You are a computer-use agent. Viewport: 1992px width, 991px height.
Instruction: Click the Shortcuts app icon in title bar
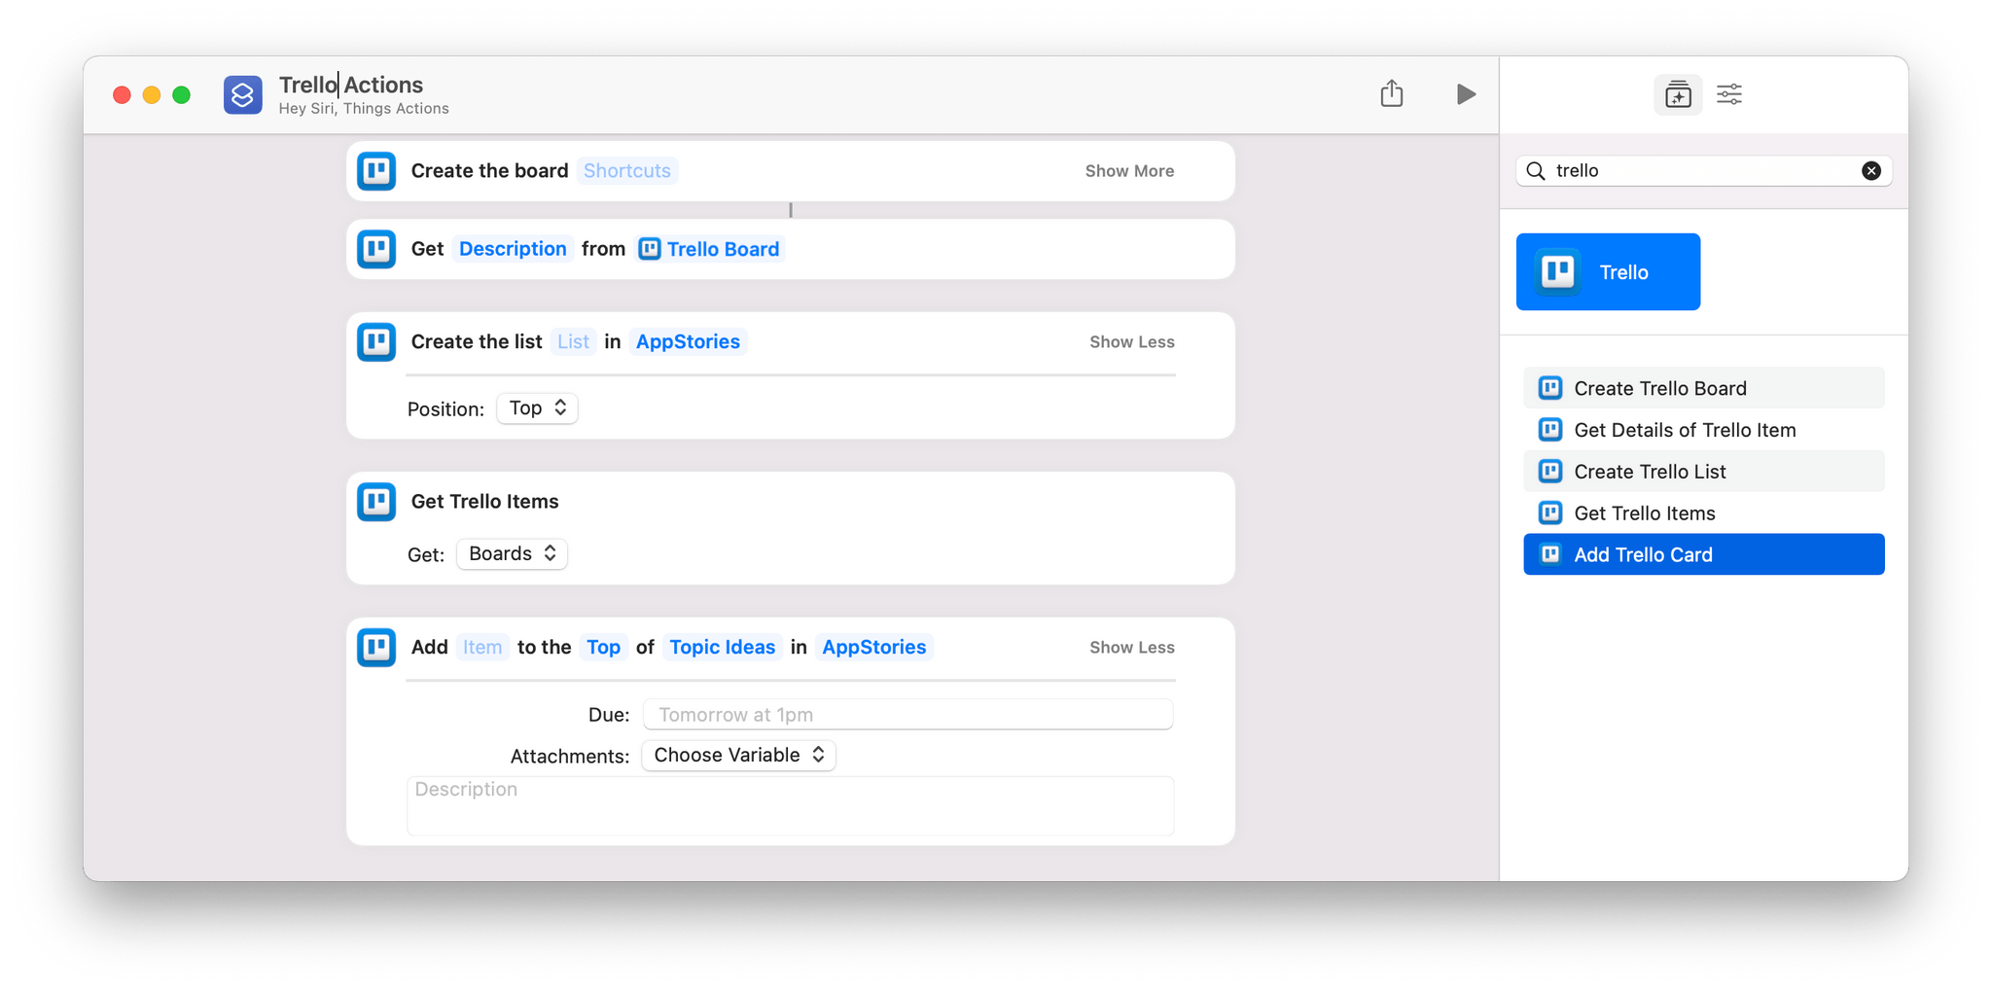pos(242,94)
